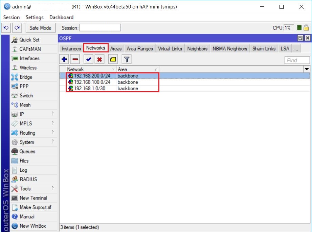The width and height of the screenshot is (312, 232).
Task: Open Wireless in sidebar
Action: (x=34, y=68)
